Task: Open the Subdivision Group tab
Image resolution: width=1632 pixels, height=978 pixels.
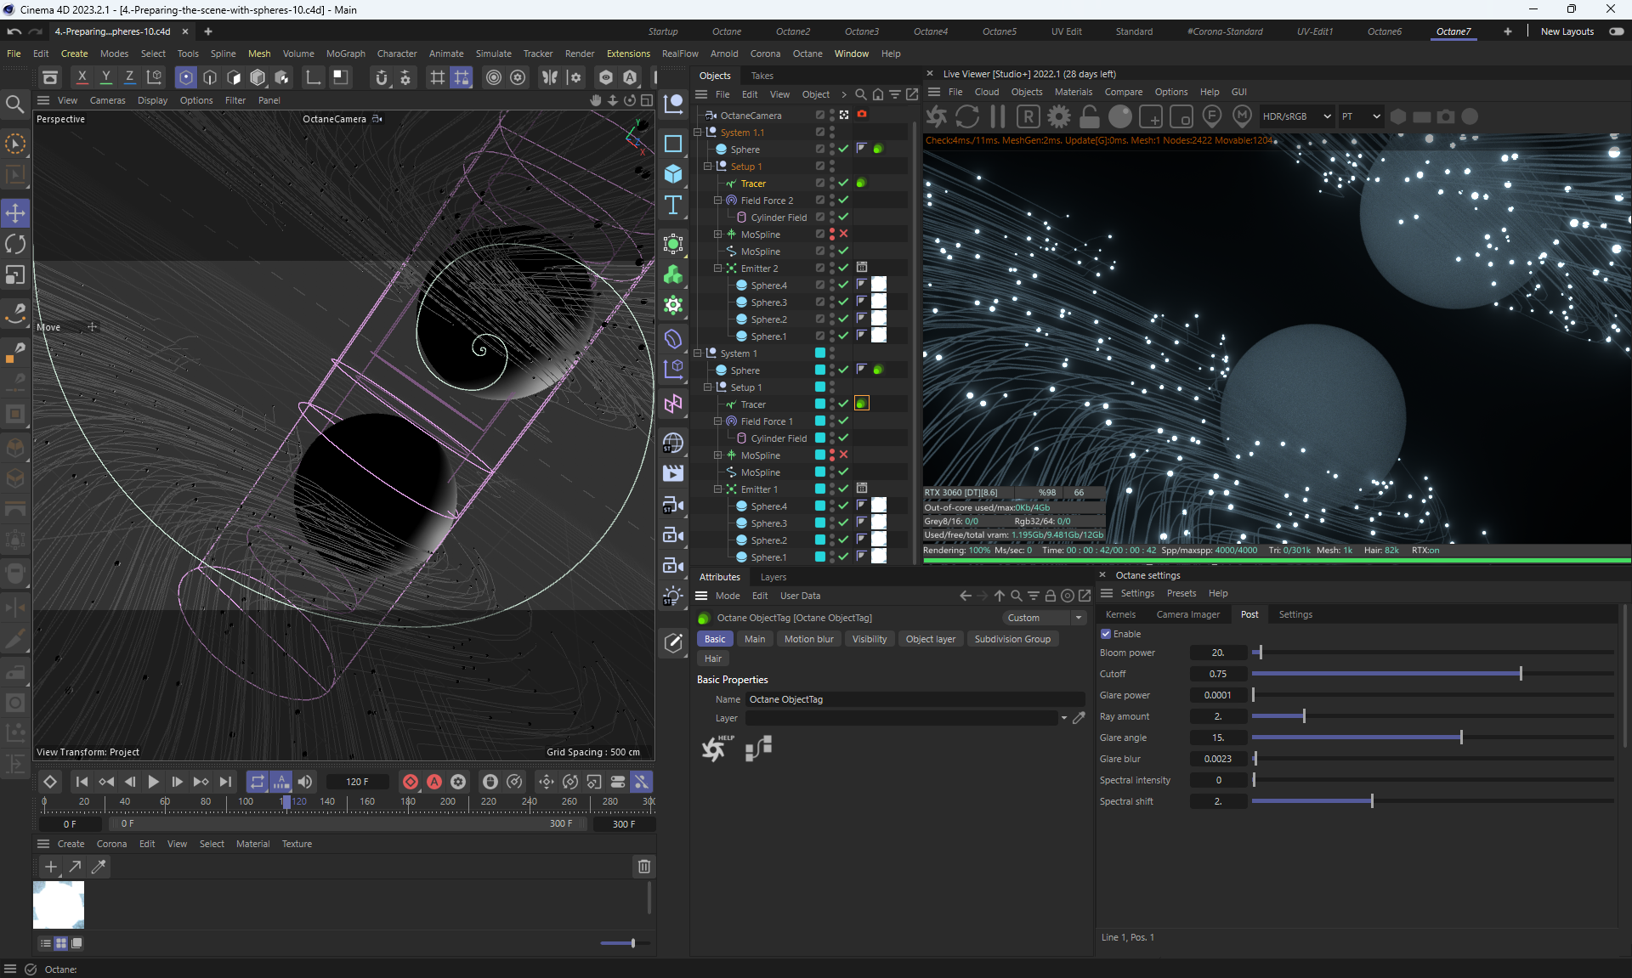Action: [1011, 639]
